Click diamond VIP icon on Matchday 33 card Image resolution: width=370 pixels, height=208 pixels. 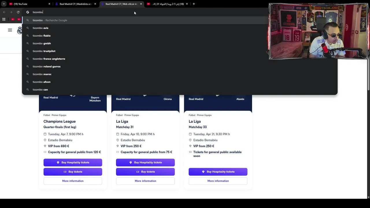(190, 146)
